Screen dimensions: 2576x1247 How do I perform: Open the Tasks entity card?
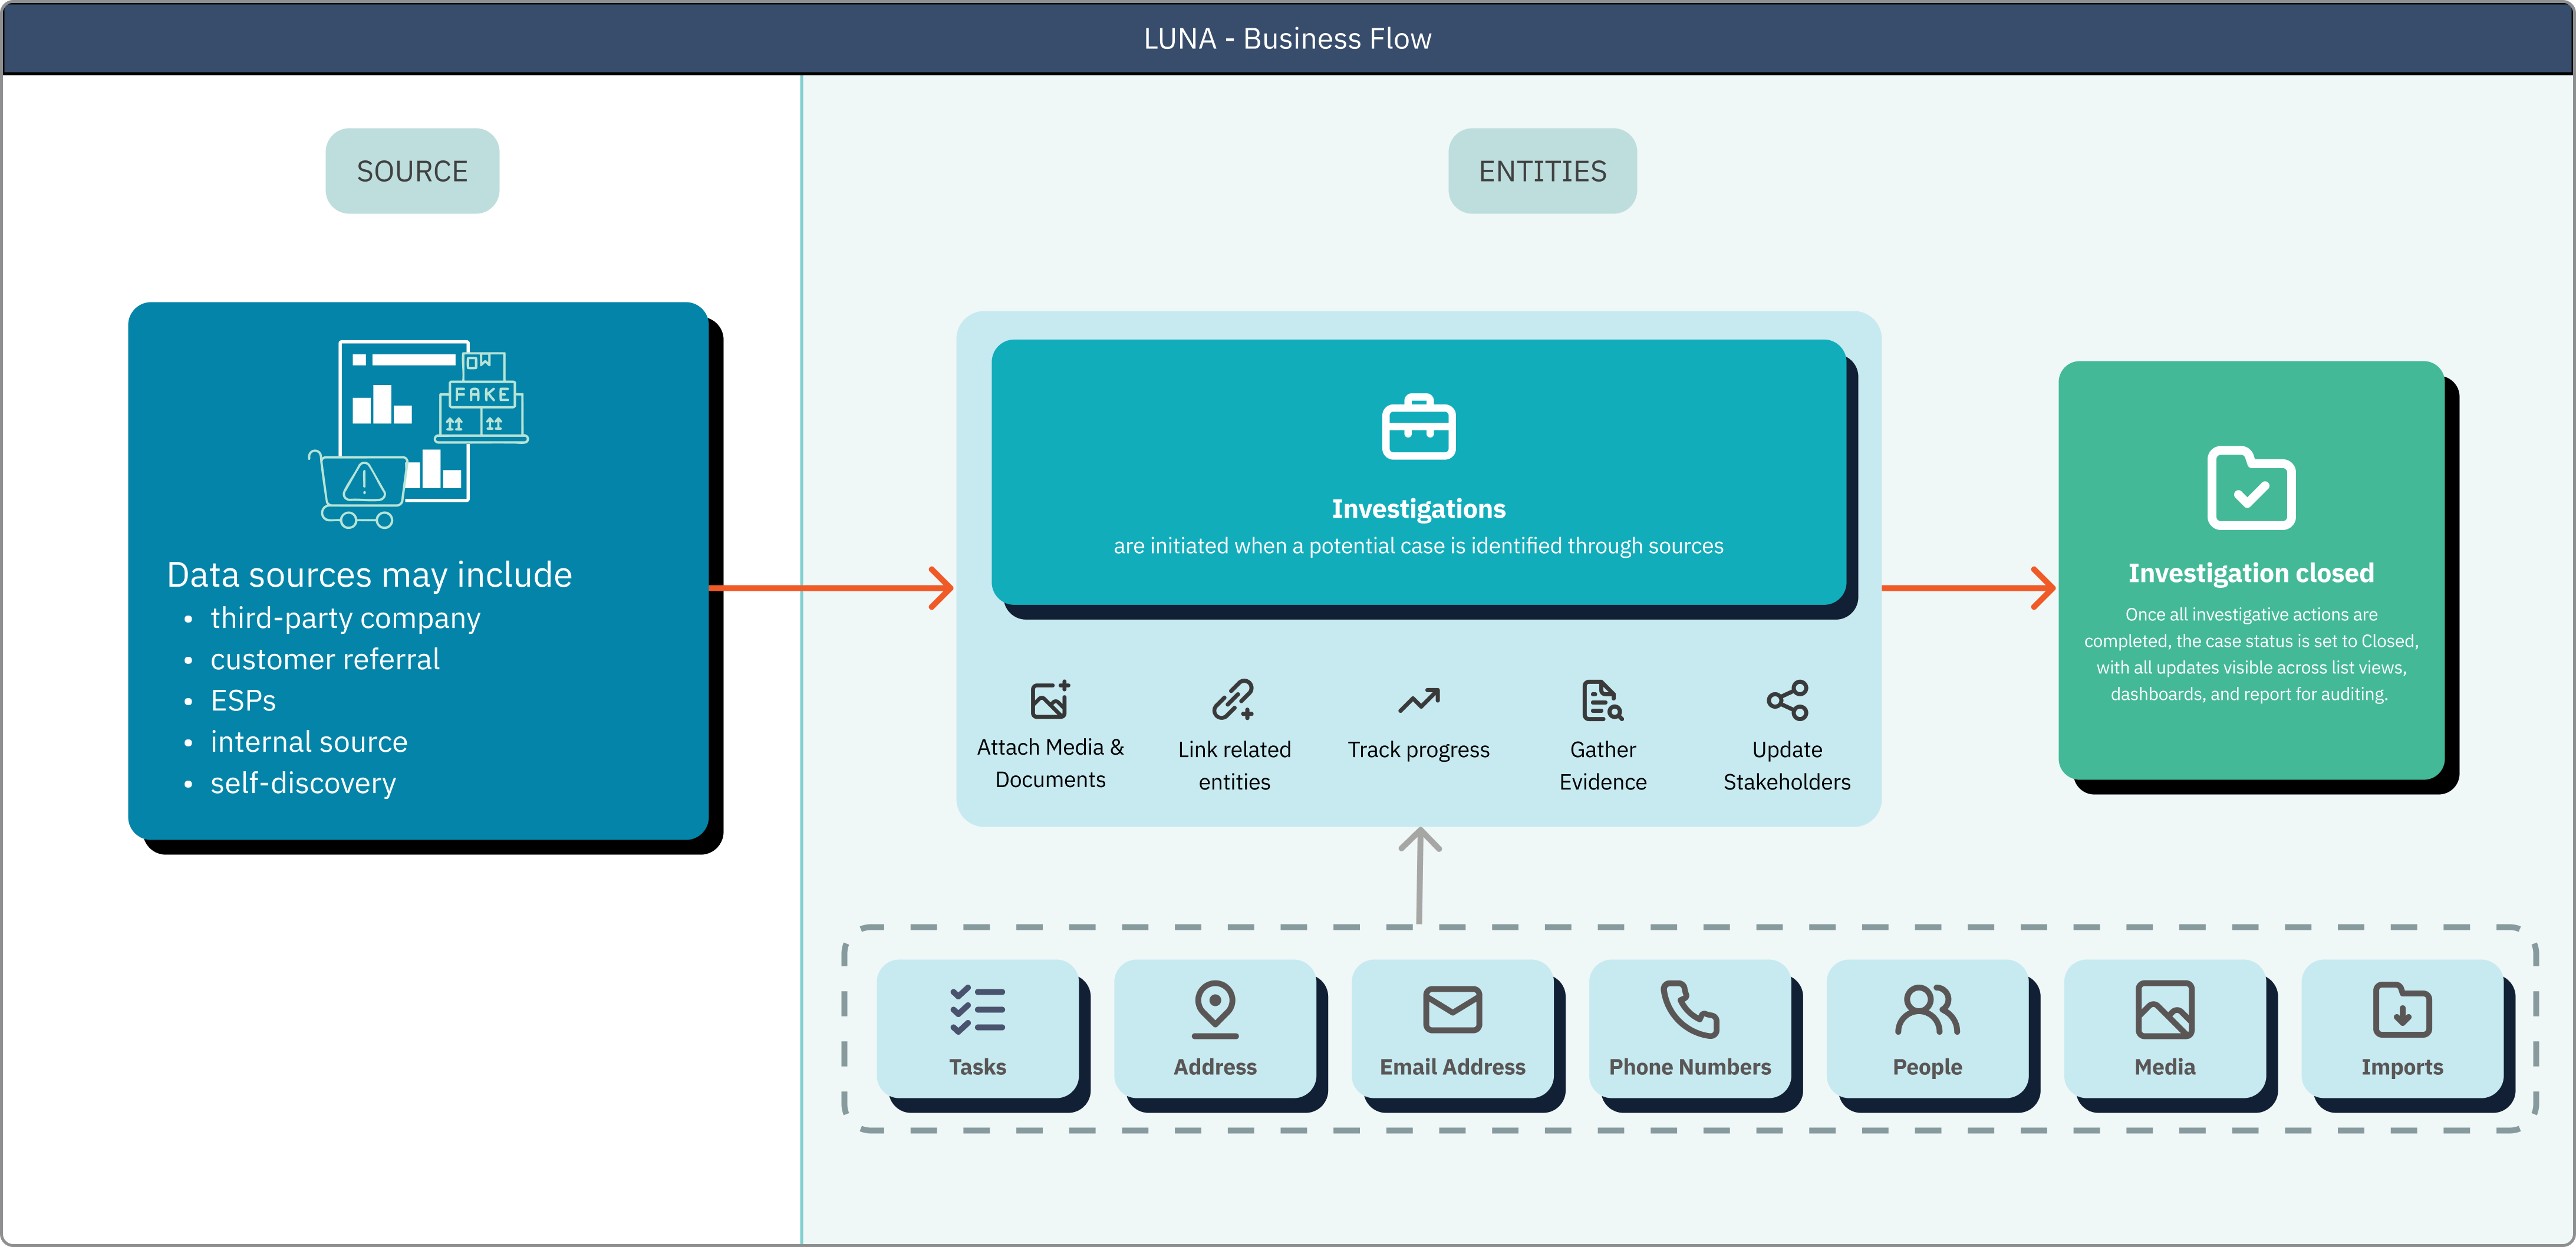[977, 1028]
